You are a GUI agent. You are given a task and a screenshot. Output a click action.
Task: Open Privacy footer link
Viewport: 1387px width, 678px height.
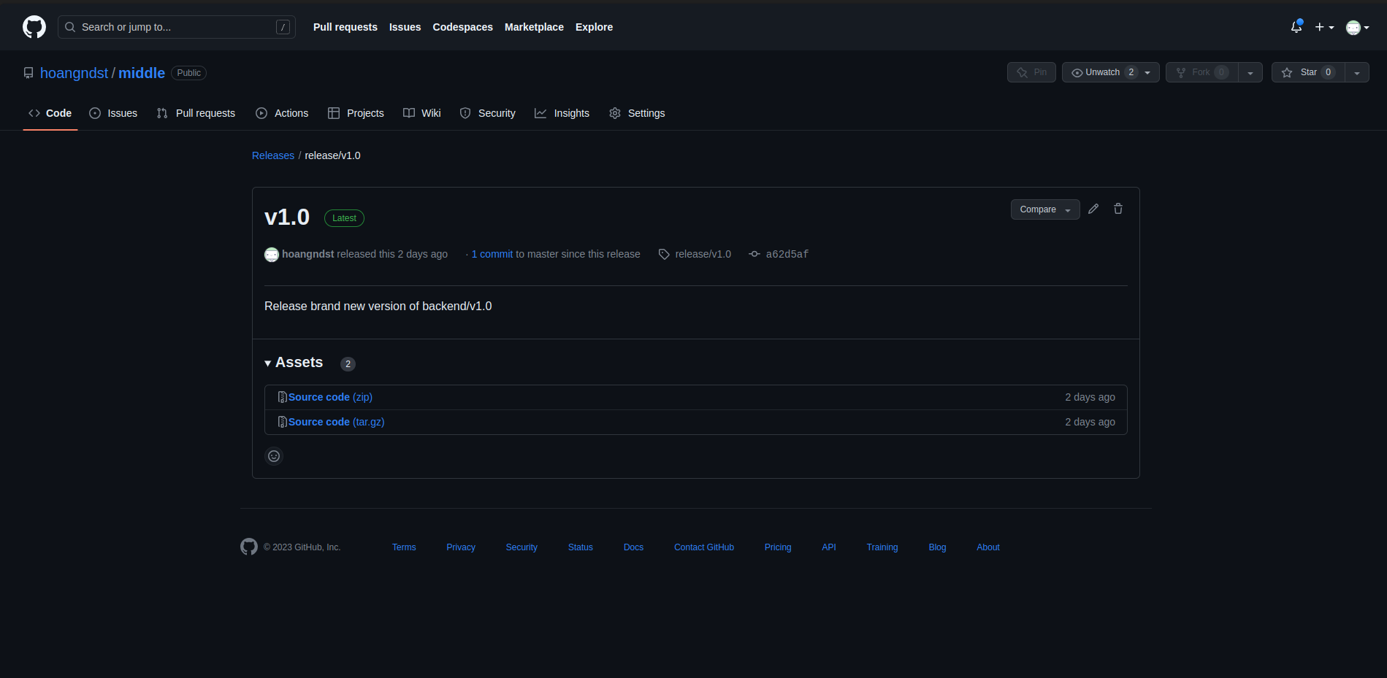tap(461, 547)
